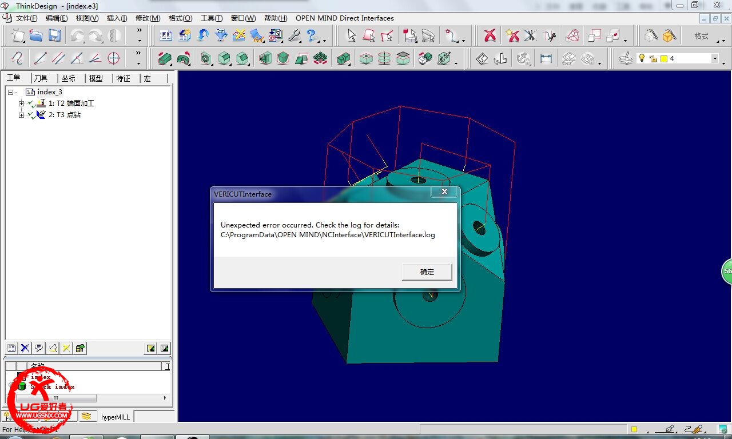
Task: Open the 编辑(E) menu
Action: coord(57,18)
